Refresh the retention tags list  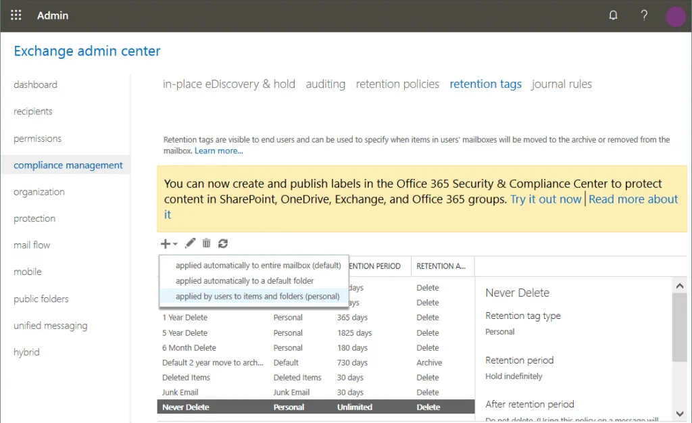click(223, 243)
